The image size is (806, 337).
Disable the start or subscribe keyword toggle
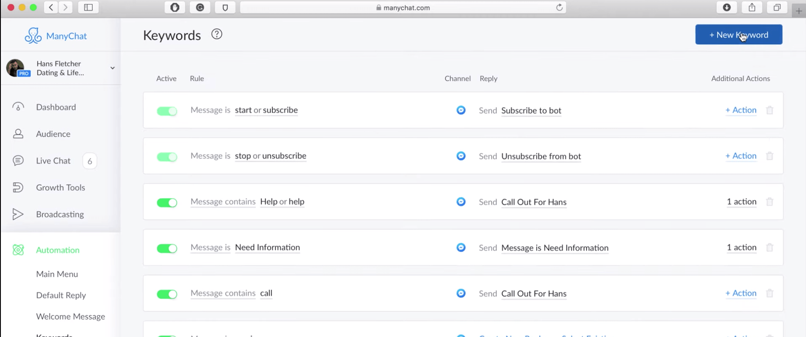point(167,111)
